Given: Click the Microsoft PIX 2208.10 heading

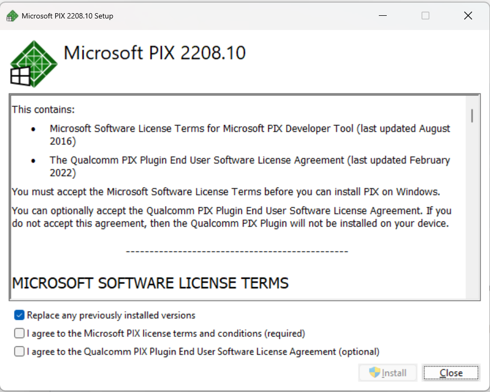Looking at the screenshot, I should pyautogui.click(x=155, y=53).
